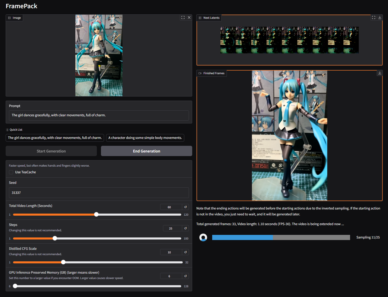Viewport: 388px width, 297px height.
Task: Reset GPU Inference Preserved Memory value
Action: 185,276
